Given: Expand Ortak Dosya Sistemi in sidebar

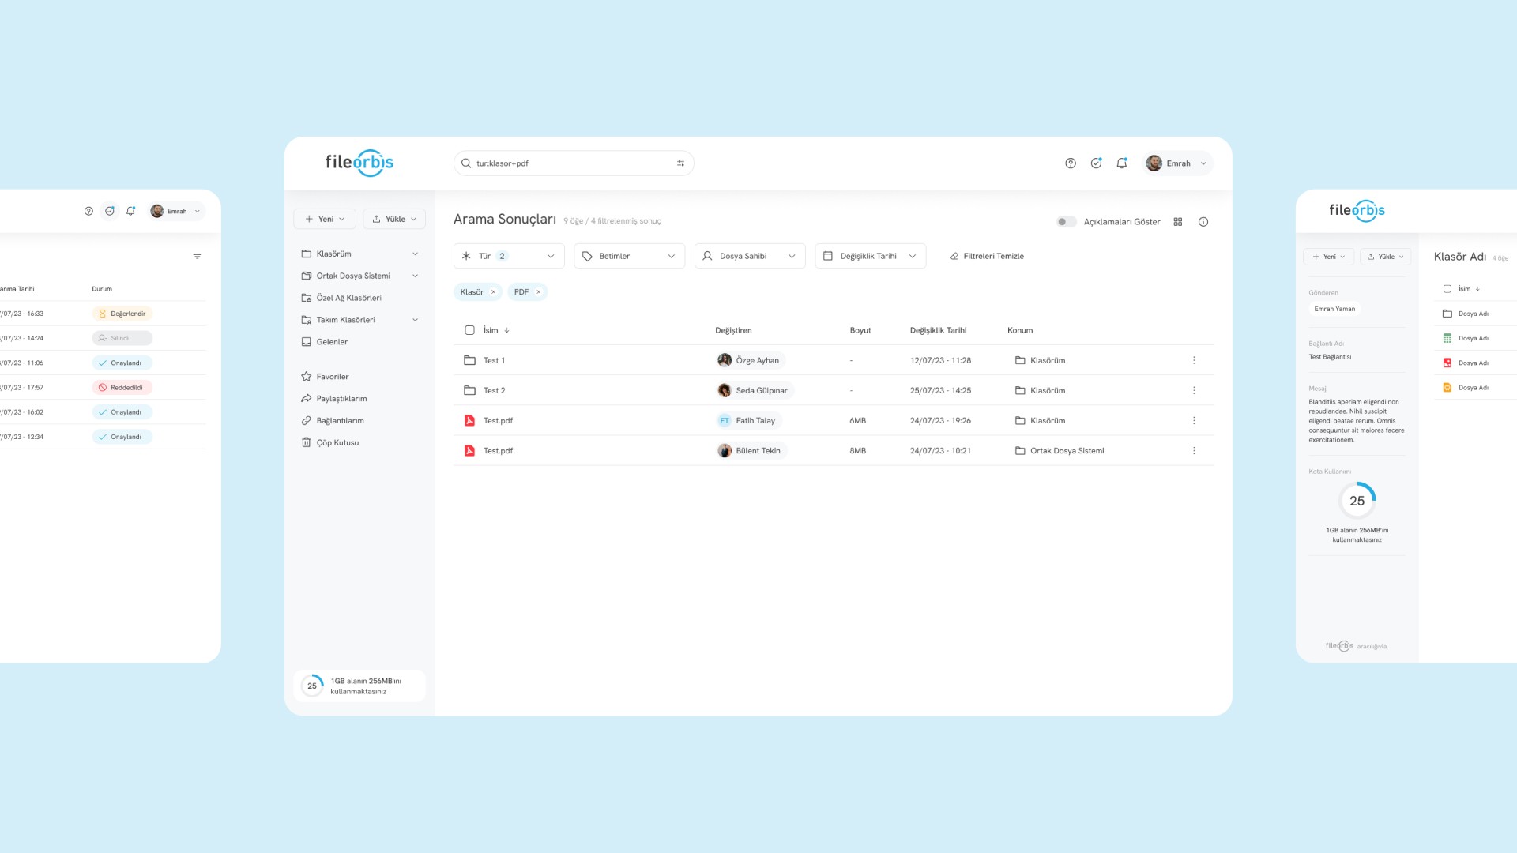Looking at the screenshot, I should click(x=415, y=276).
